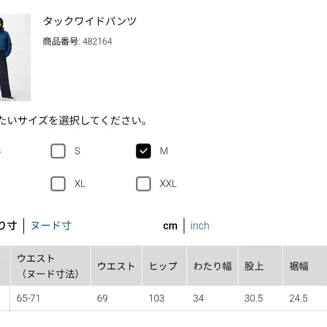
Task: Select the XXL size checkbox
Action: (x=143, y=184)
